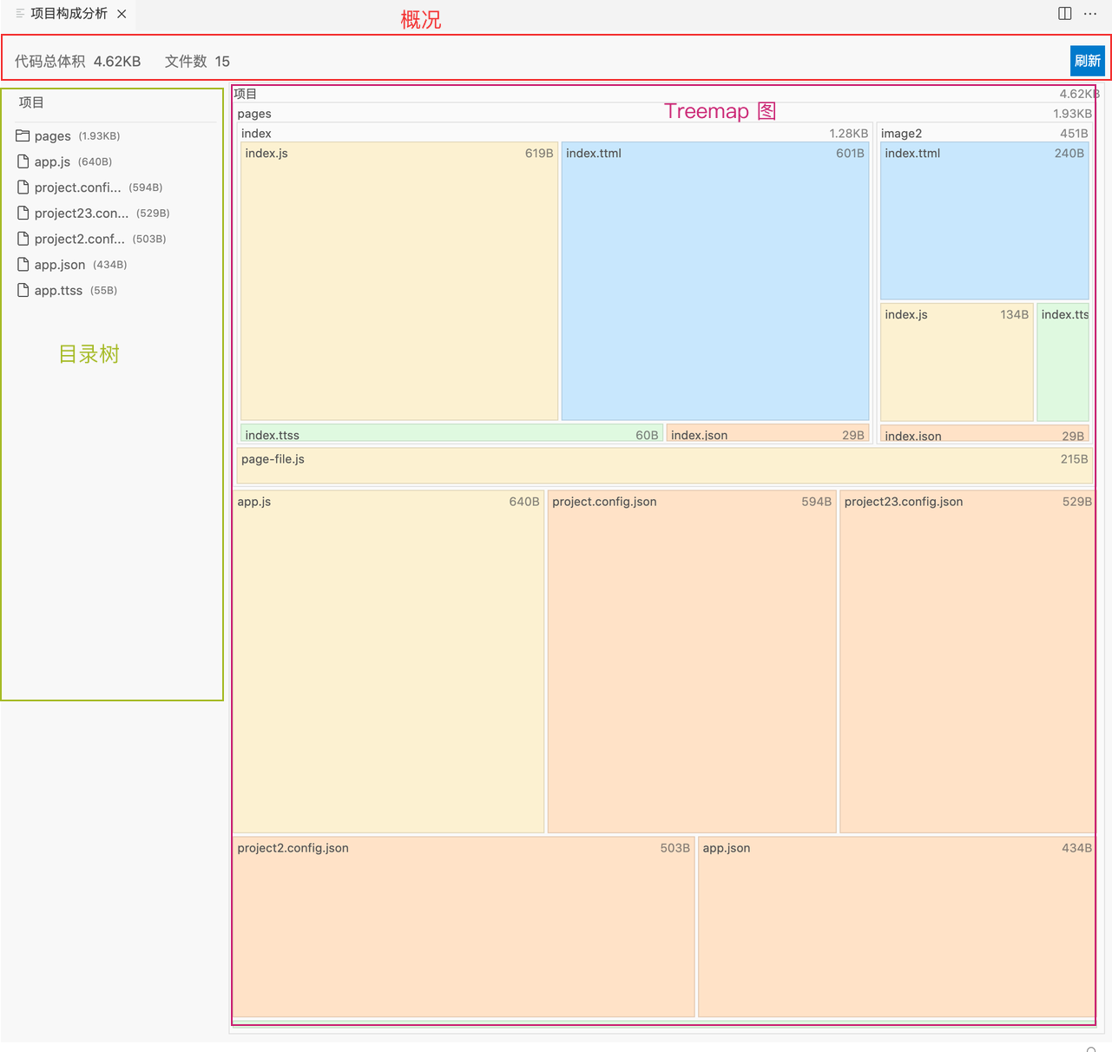The width and height of the screenshot is (1112, 1052).
Task: Click the app.js file icon in tree
Action: 23,161
